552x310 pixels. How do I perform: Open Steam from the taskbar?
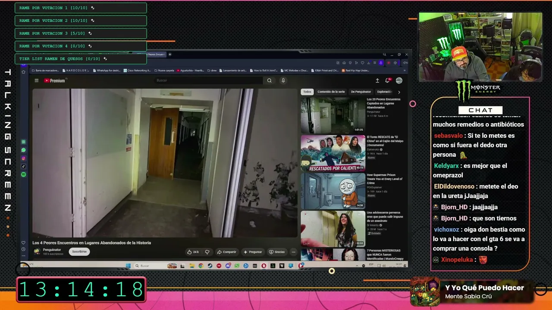tap(210, 266)
